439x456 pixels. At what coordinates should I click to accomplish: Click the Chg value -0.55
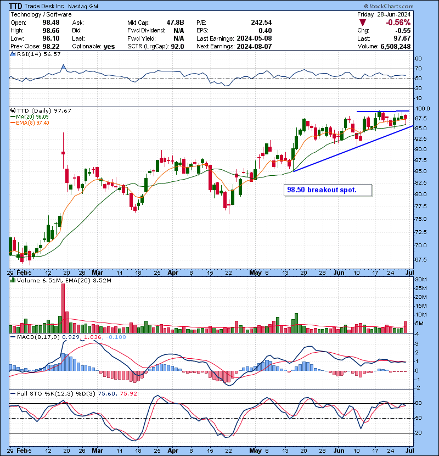[403, 31]
